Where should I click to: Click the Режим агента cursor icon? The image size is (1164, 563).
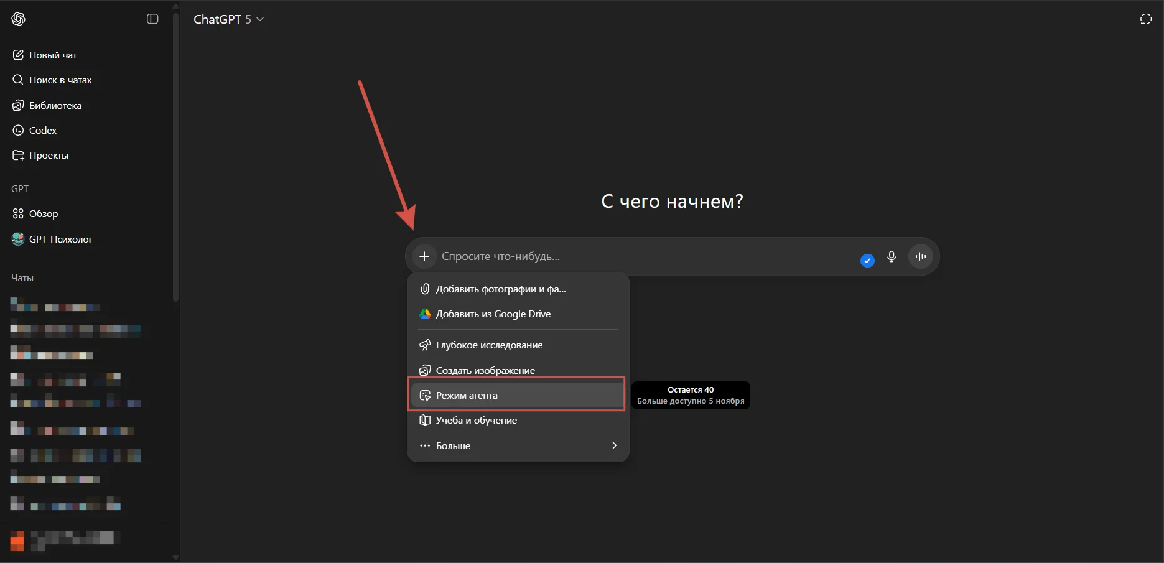(x=425, y=395)
